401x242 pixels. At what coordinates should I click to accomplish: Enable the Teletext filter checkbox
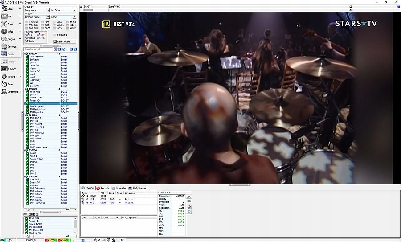click(27, 21)
